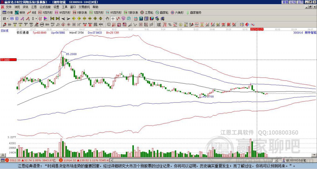Click the 论坛 button in title bar

click(293, 2)
